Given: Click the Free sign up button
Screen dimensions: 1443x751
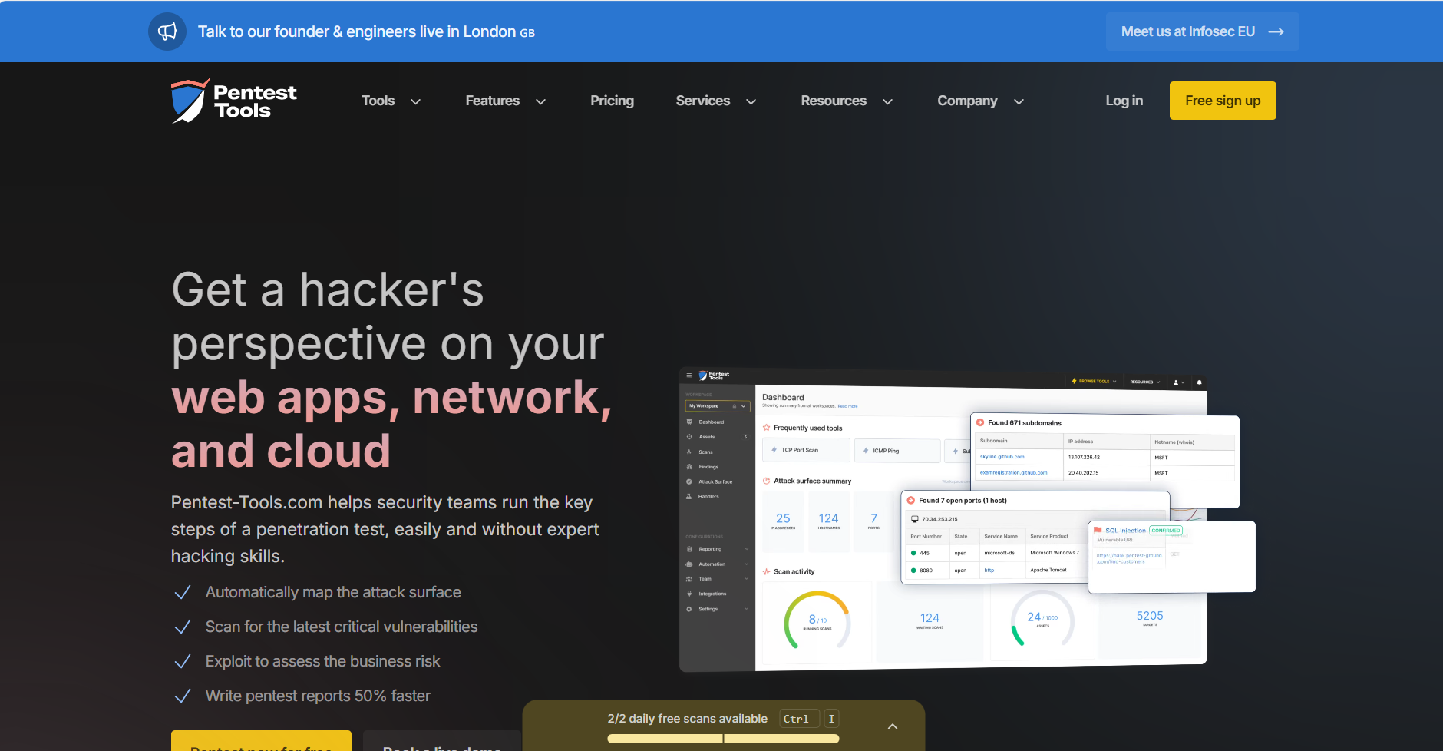Looking at the screenshot, I should (1223, 101).
